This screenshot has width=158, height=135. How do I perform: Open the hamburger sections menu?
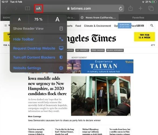pyautogui.click(x=6, y=25)
